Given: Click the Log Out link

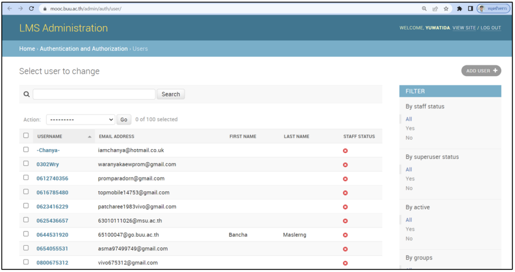Looking at the screenshot, I should pyautogui.click(x=490, y=28).
